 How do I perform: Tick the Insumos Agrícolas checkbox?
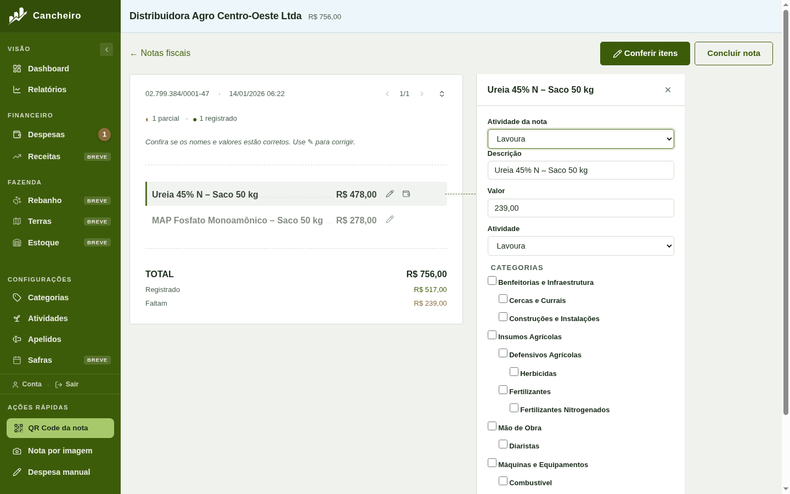(492, 335)
